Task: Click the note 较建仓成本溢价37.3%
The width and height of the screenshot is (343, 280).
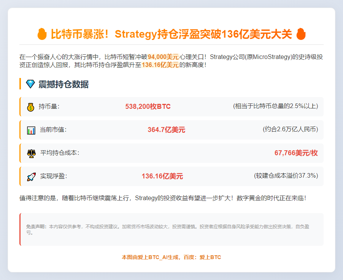Action: (x=286, y=176)
